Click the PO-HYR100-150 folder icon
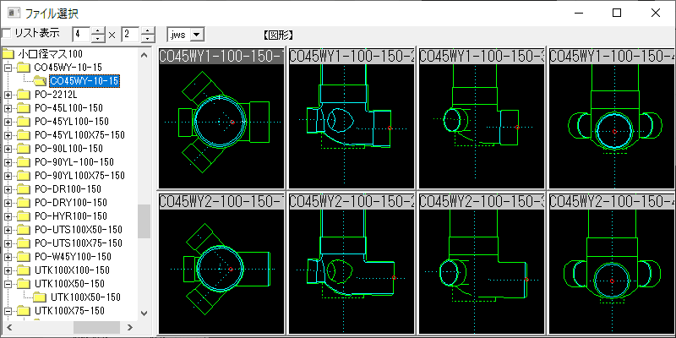The height and width of the screenshot is (338, 676). click(x=24, y=216)
